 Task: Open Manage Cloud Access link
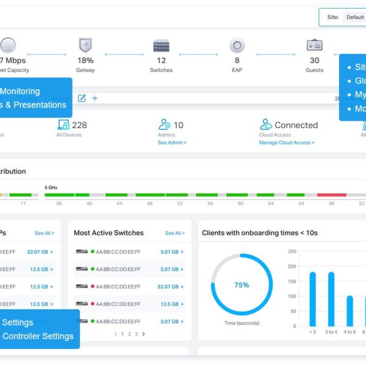(x=287, y=143)
